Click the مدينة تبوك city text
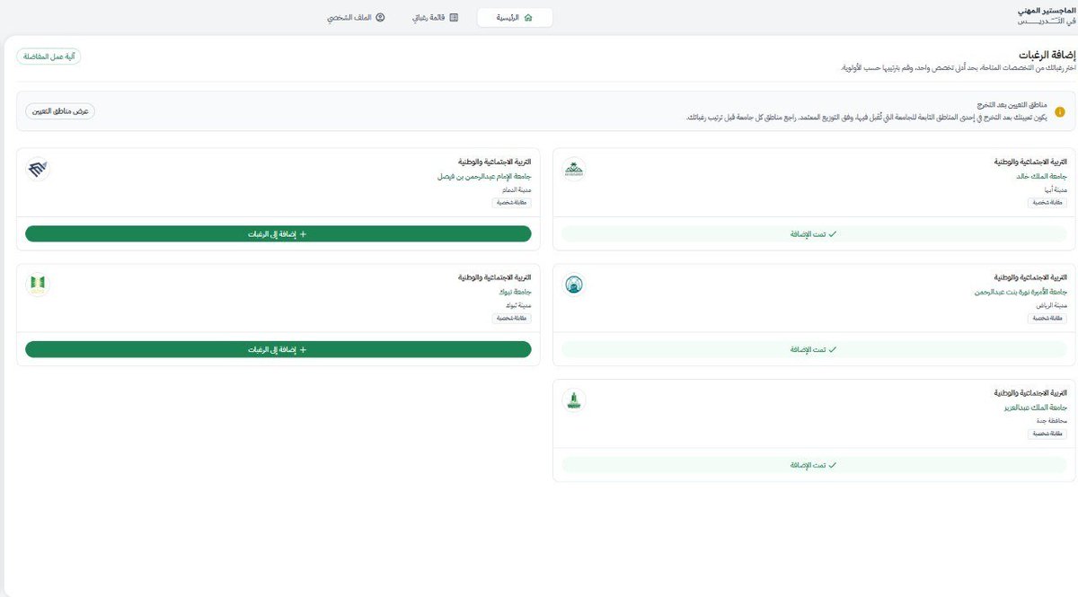Screen dimensions: 1078x597 pyautogui.click(x=517, y=305)
